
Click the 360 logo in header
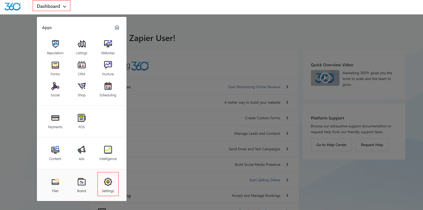coord(13,7)
